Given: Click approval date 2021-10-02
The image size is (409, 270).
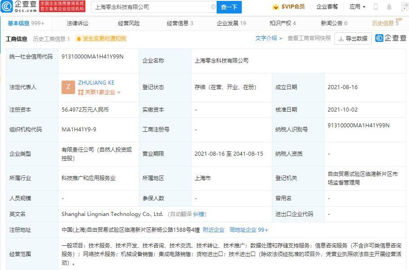Looking at the screenshot, I should pyautogui.click(x=342, y=110).
